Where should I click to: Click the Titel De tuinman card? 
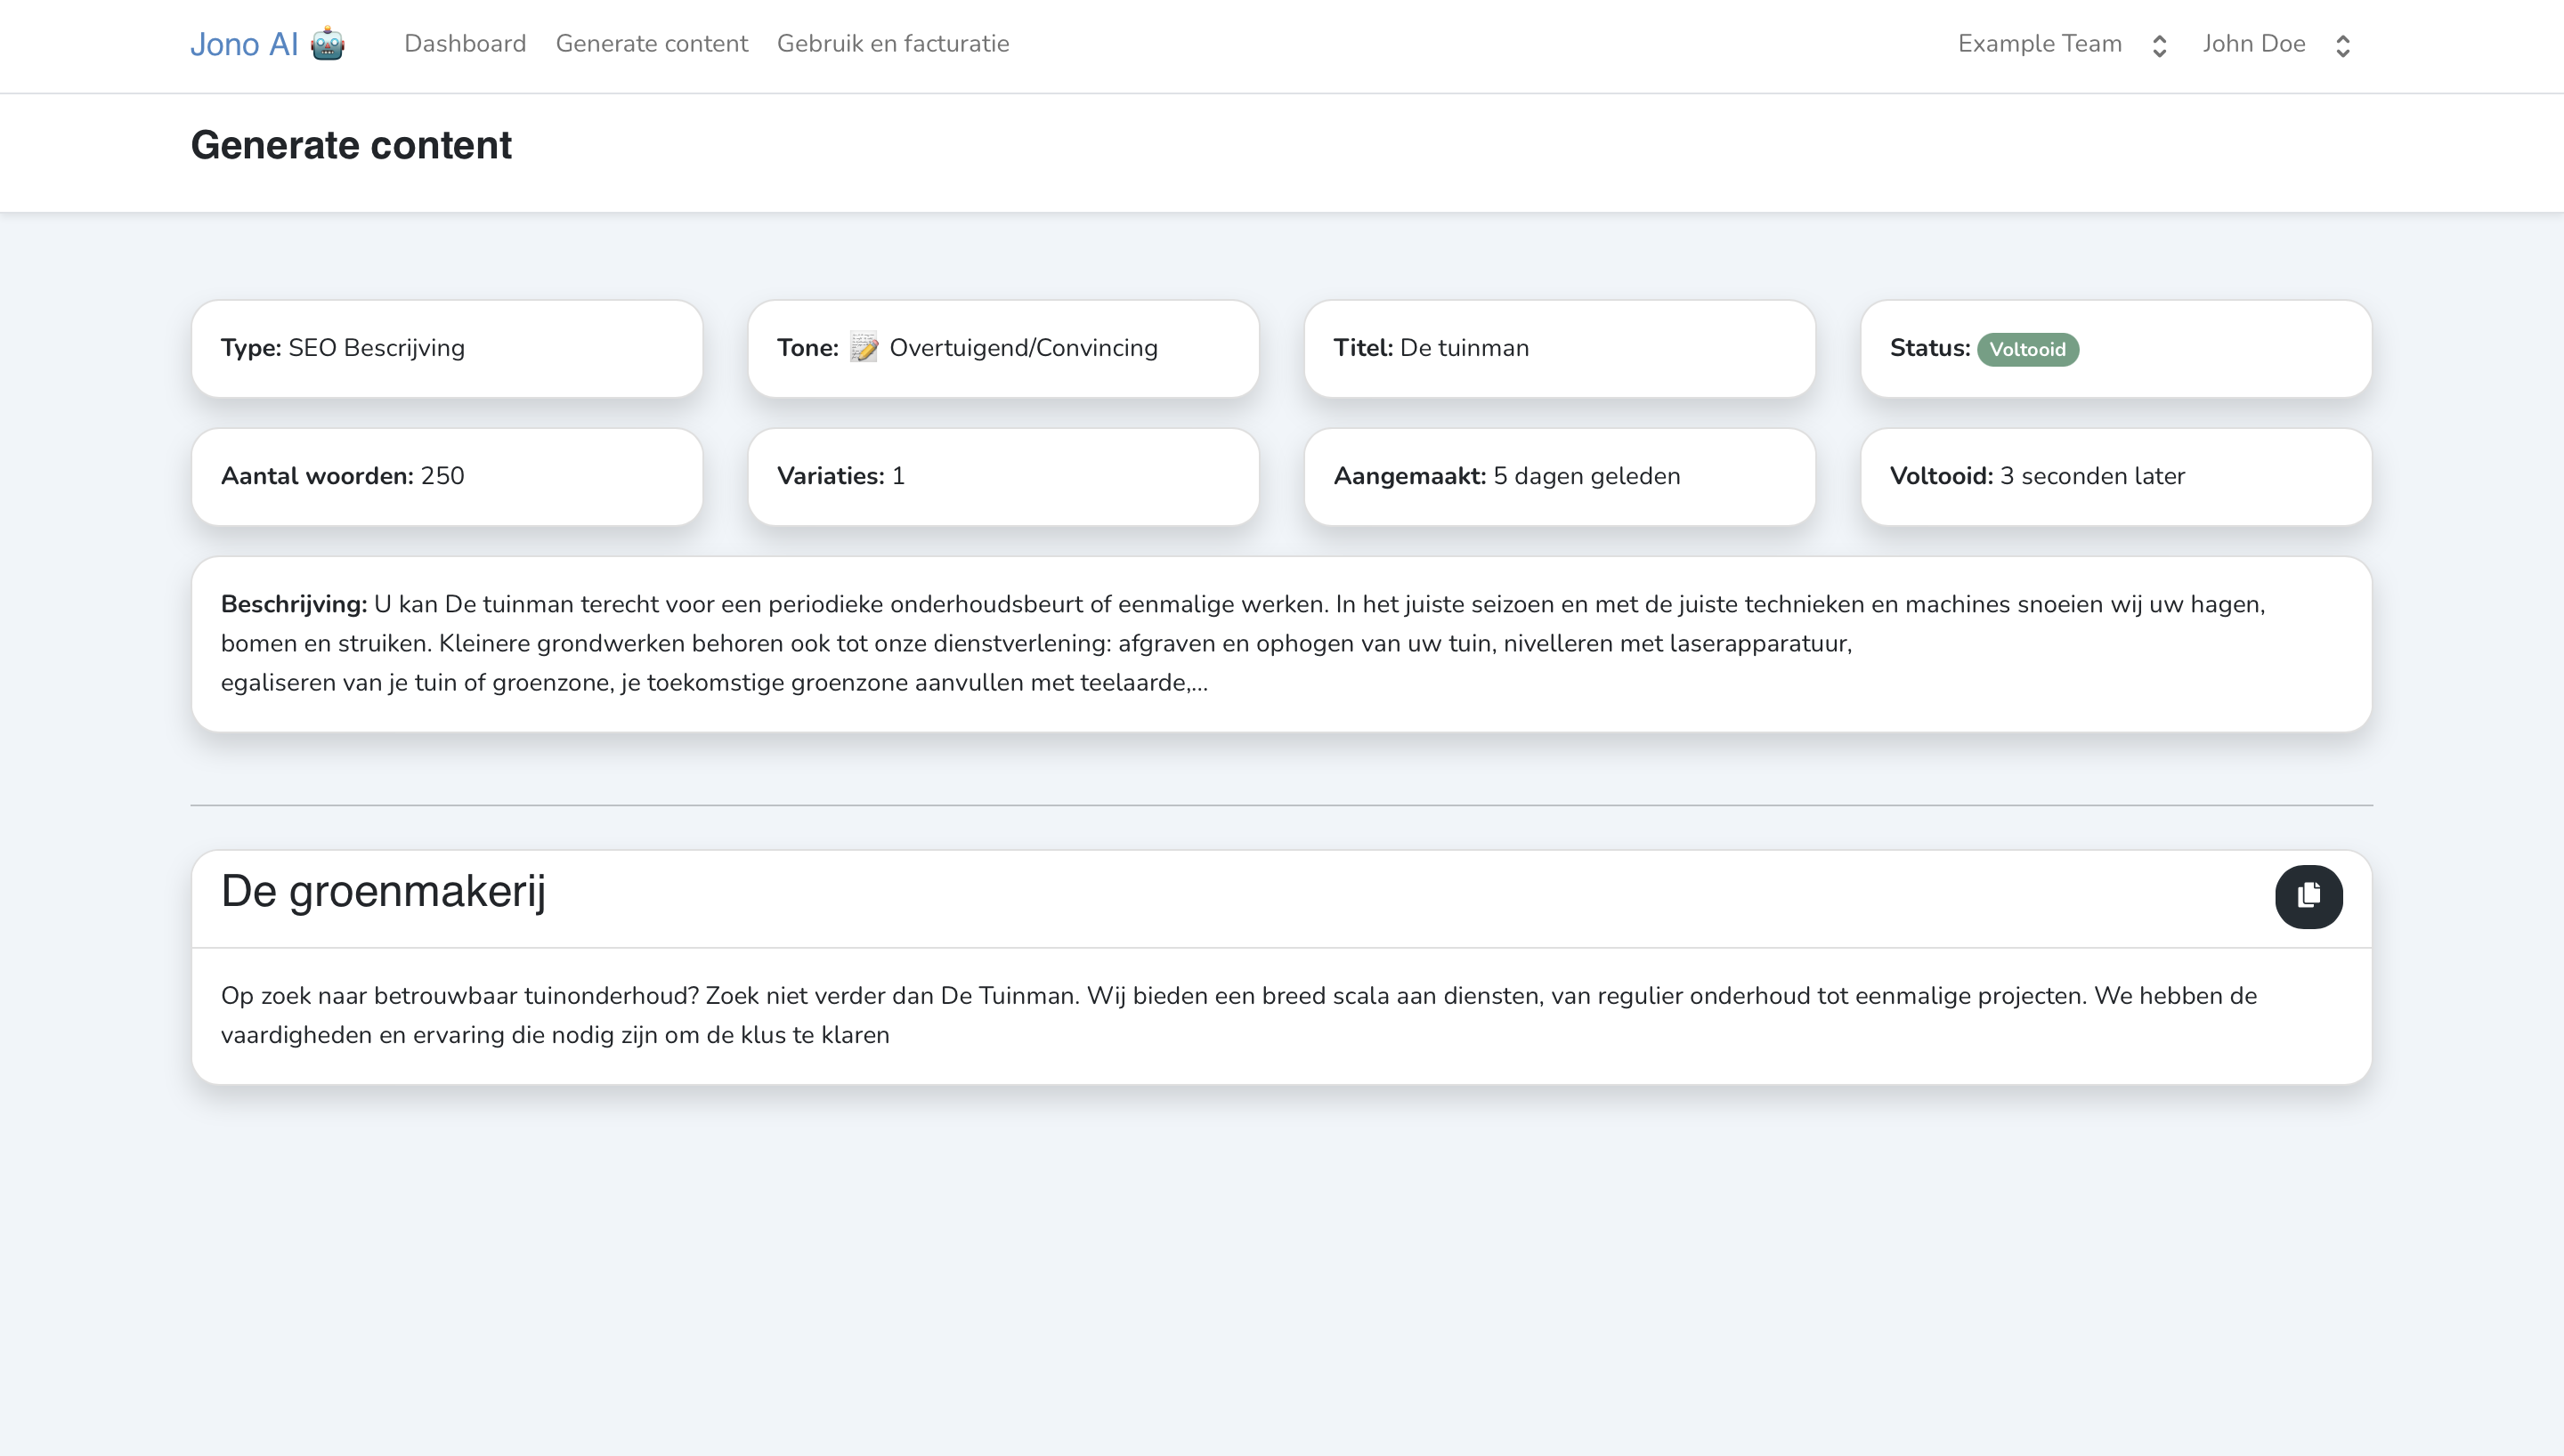pos(1558,348)
